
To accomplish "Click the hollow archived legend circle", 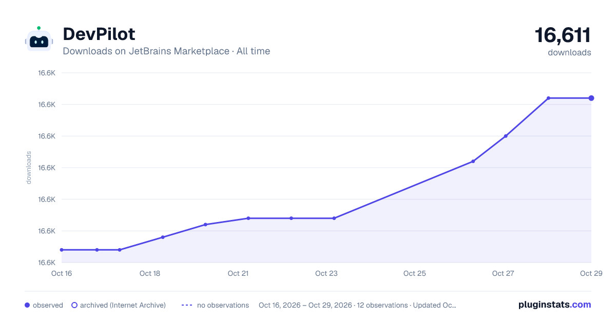I will 74,305.
